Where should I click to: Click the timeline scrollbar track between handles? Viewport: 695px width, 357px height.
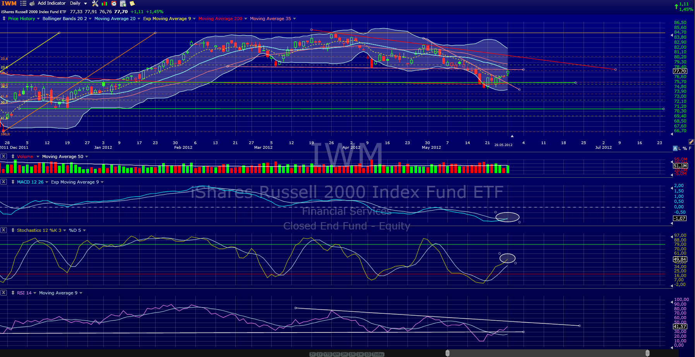[547, 353]
